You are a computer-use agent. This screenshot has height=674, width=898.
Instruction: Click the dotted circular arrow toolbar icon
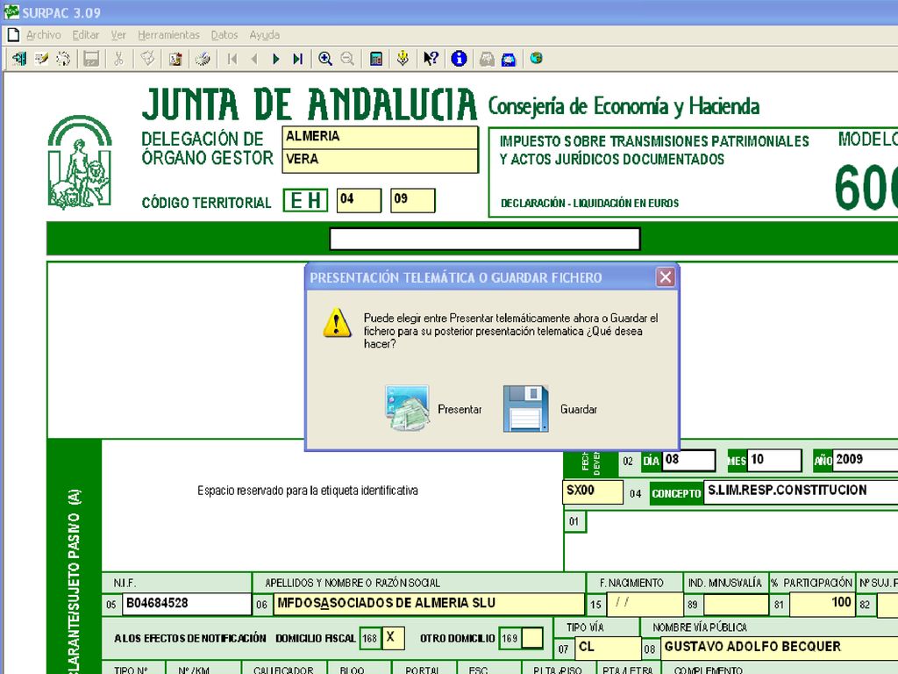63,59
